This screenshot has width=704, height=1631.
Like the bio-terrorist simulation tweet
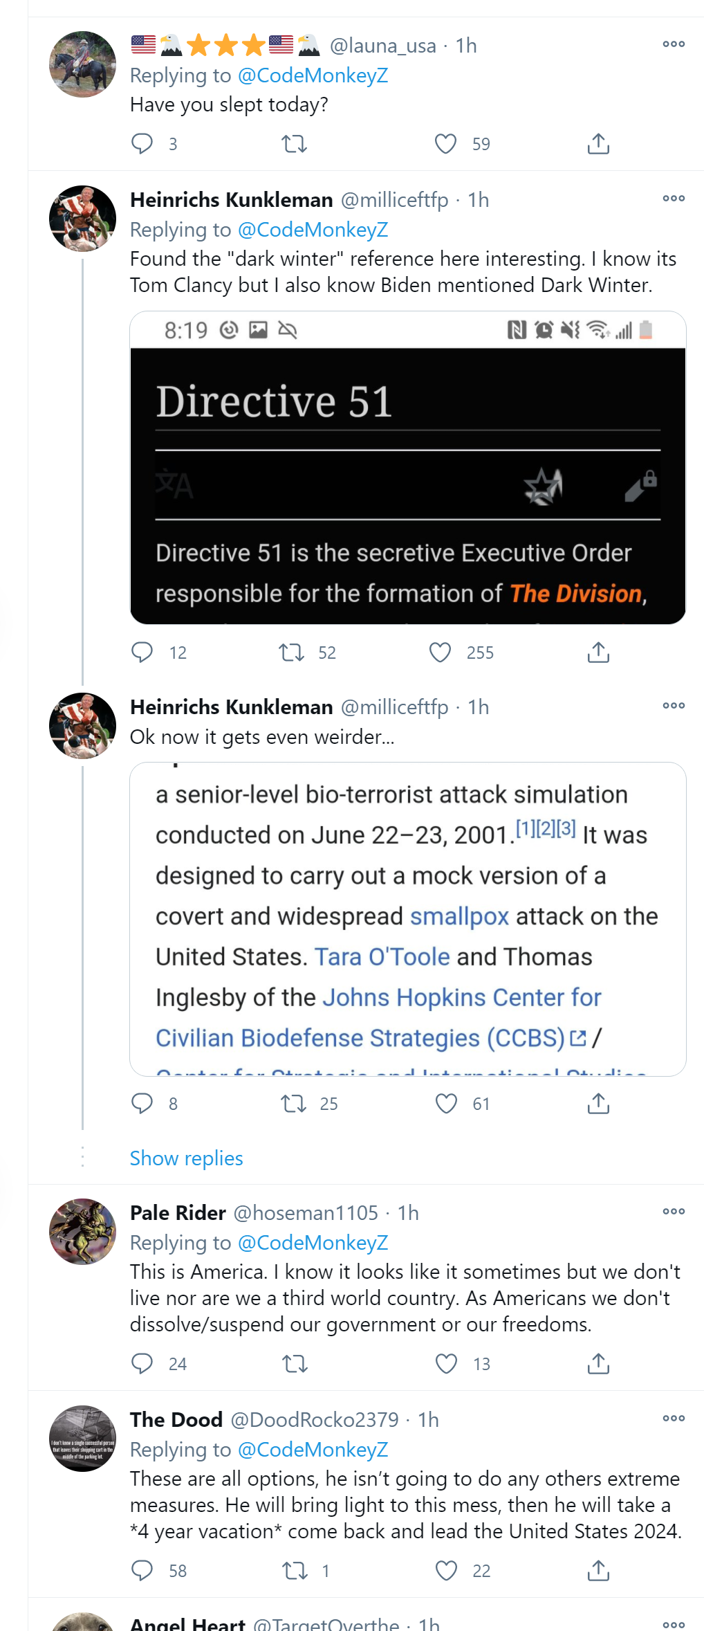click(x=446, y=1103)
